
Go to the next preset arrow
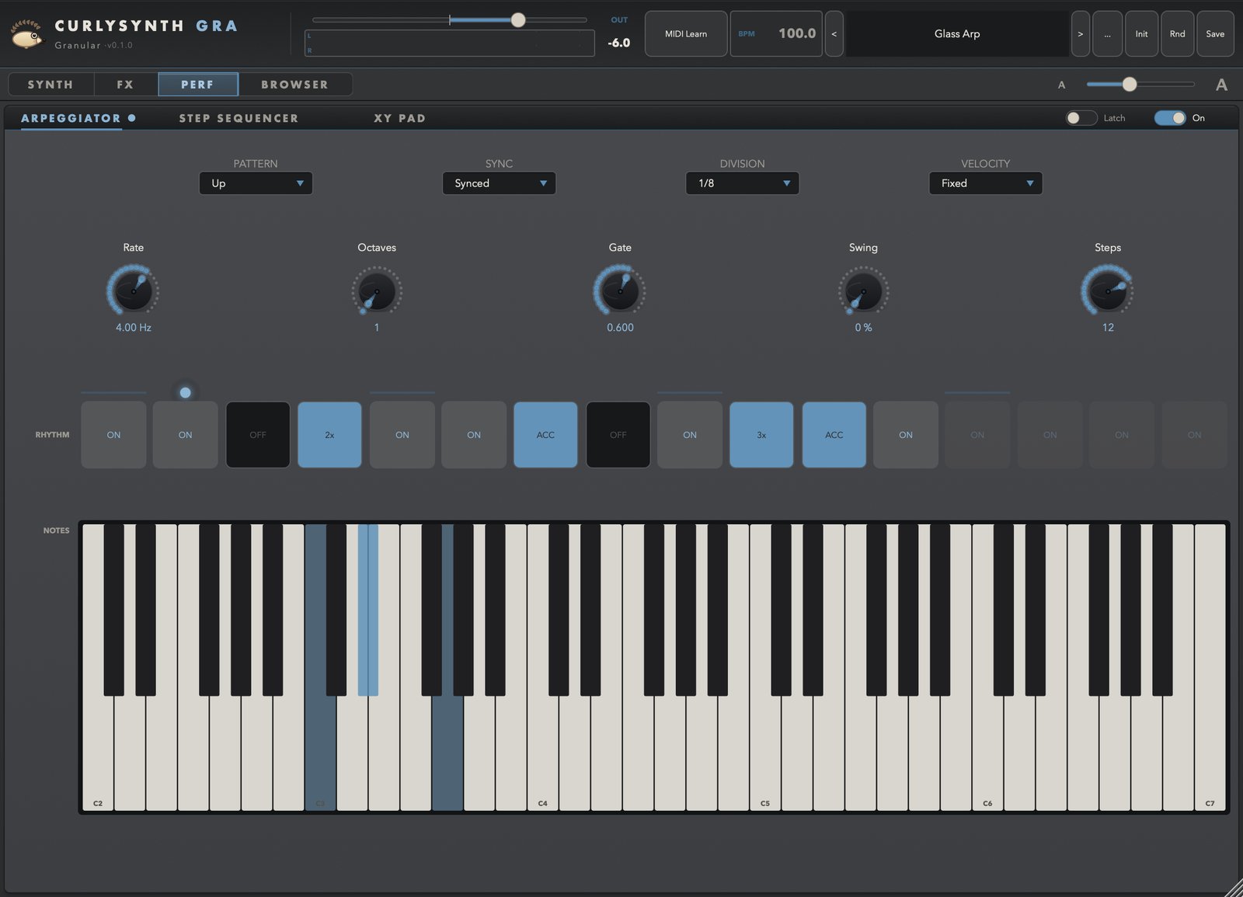tap(1080, 34)
